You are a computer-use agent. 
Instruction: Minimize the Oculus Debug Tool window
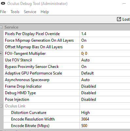[124, 4]
